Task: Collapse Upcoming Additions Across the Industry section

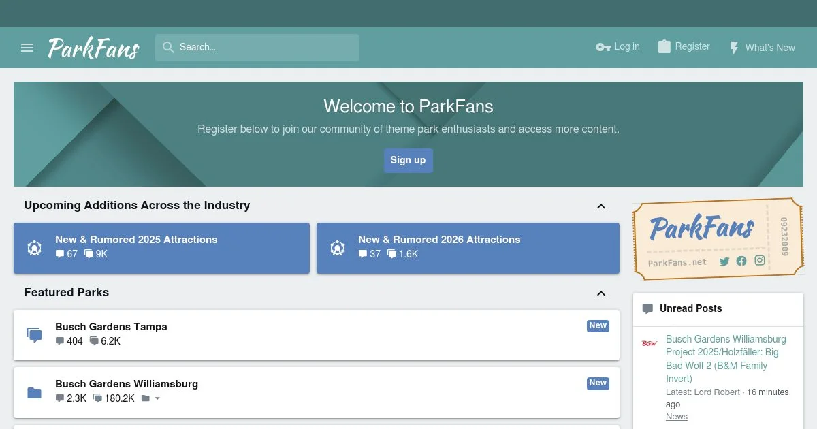Action: [601, 206]
